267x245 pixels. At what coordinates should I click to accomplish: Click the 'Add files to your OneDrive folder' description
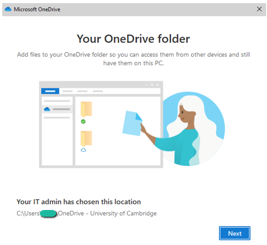(x=133, y=59)
